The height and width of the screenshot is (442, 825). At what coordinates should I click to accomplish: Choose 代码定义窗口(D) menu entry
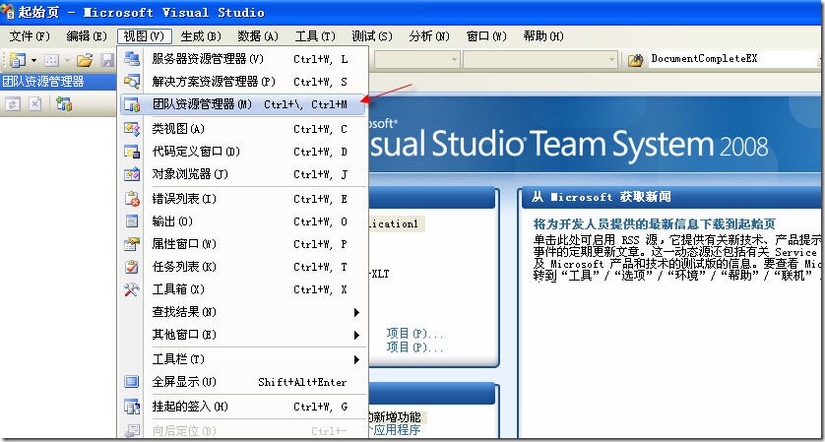[x=242, y=152]
